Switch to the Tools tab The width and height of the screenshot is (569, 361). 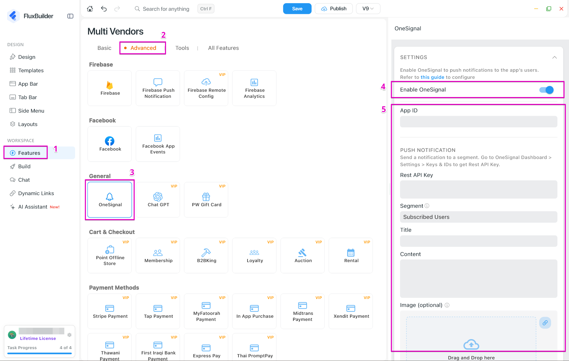182,48
